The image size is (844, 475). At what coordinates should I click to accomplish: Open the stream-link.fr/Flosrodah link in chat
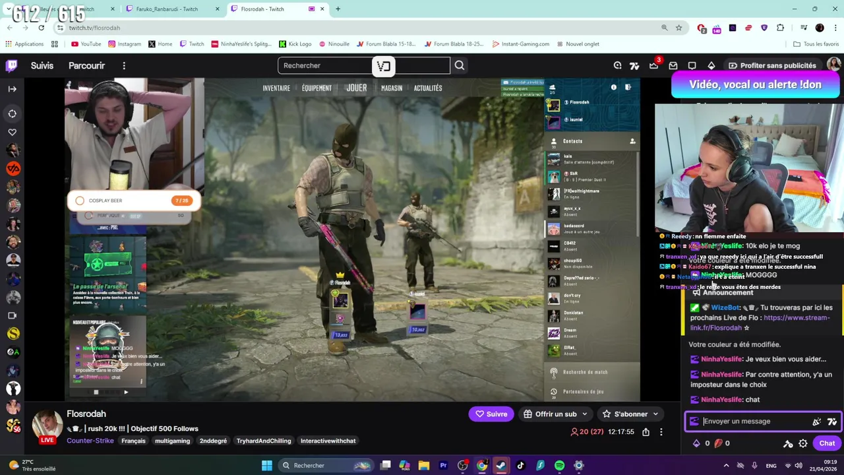pyautogui.click(x=760, y=323)
